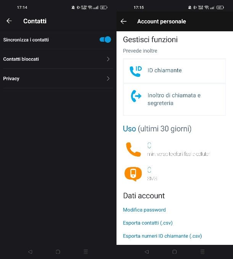Image resolution: width=233 pixels, height=259 pixels.
Task: Open recent apps on left screen
Action: (86, 252)
